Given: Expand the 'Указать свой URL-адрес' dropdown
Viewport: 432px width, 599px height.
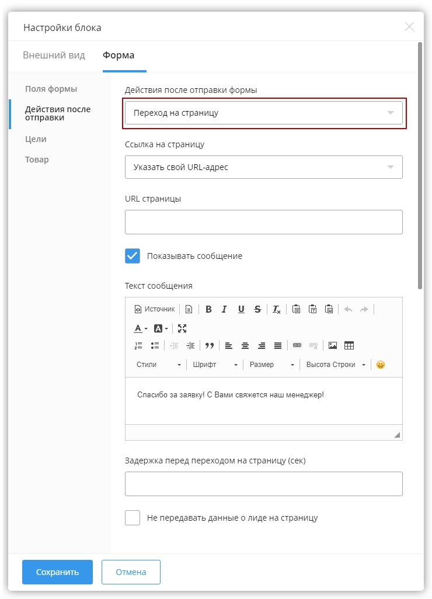Looking at the screenshot, I should point(263,167).
